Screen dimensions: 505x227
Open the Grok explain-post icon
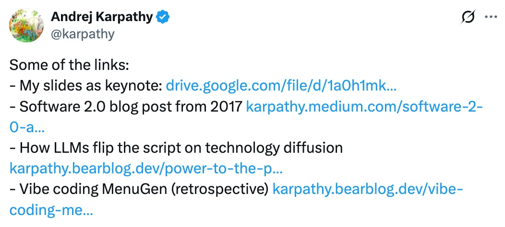469,16
